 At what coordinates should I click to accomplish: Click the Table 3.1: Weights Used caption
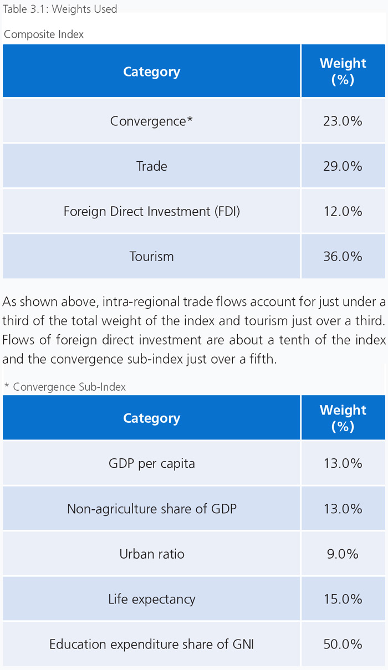click(60, 9)
